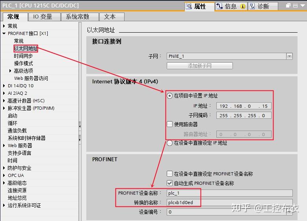Image resolution: width=307 pixels, height=221 pixels.
Task: Open the 属性 properties tab
Action: 199,6
